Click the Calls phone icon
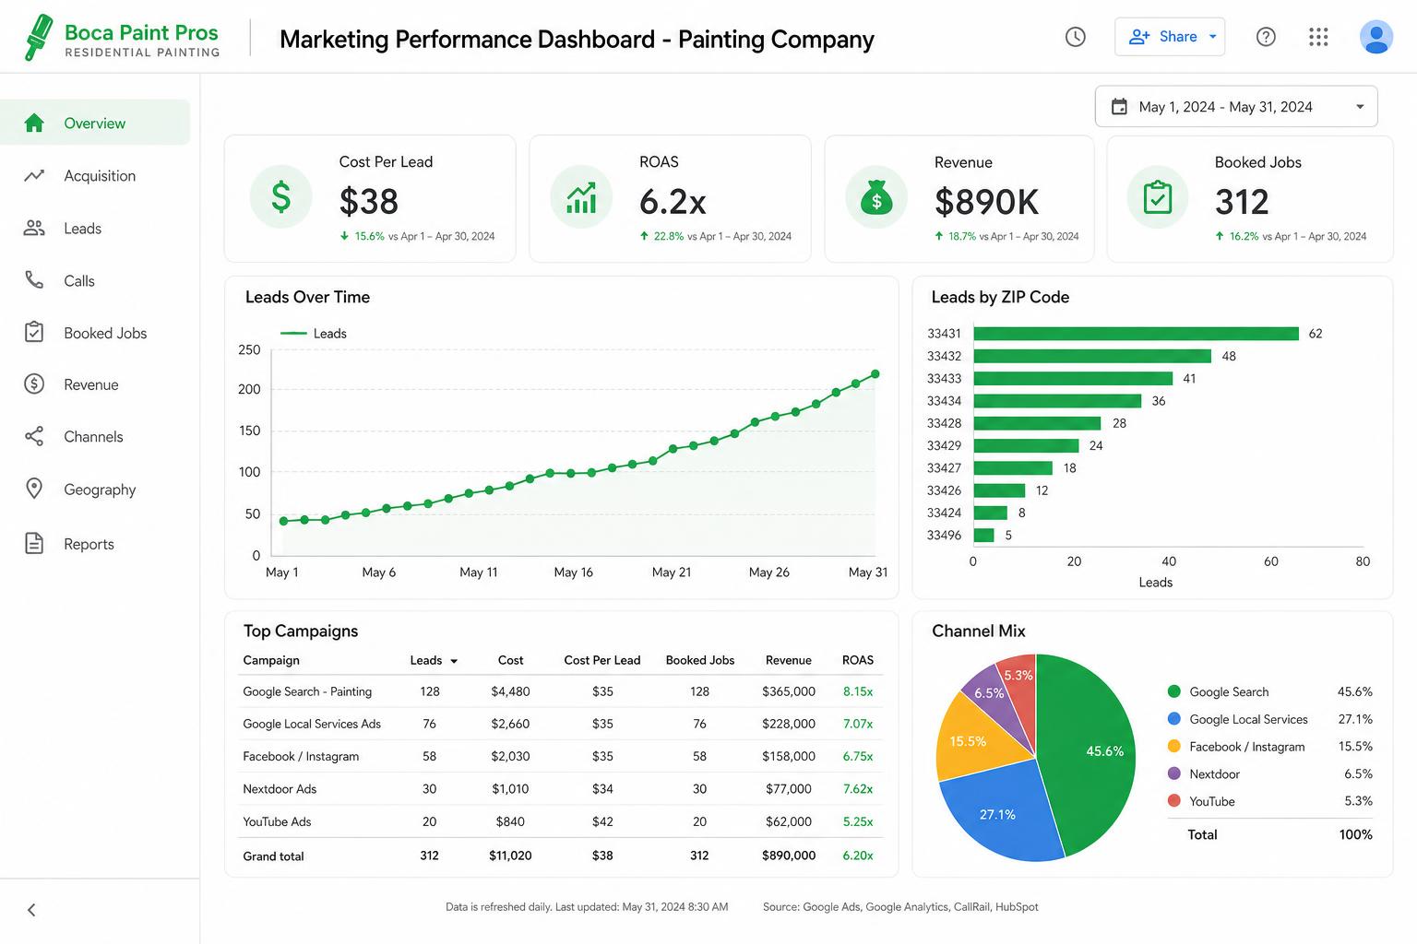Viewport: 1417px width, 944px height. pos(34,280)
